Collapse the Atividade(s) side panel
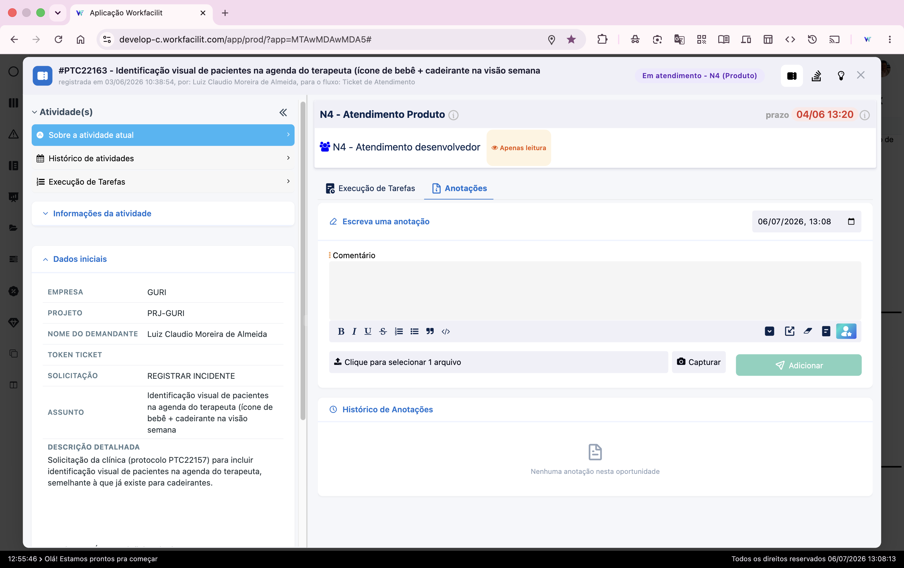904x568 pixels. coord(283,112)
